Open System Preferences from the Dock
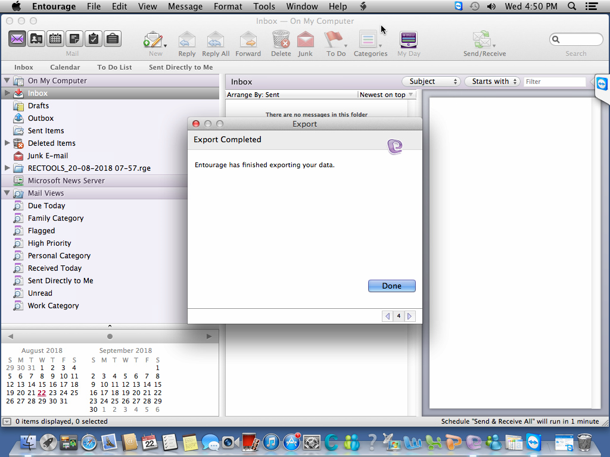The height and width of the screenshot is (457, 610). point(312,442)
